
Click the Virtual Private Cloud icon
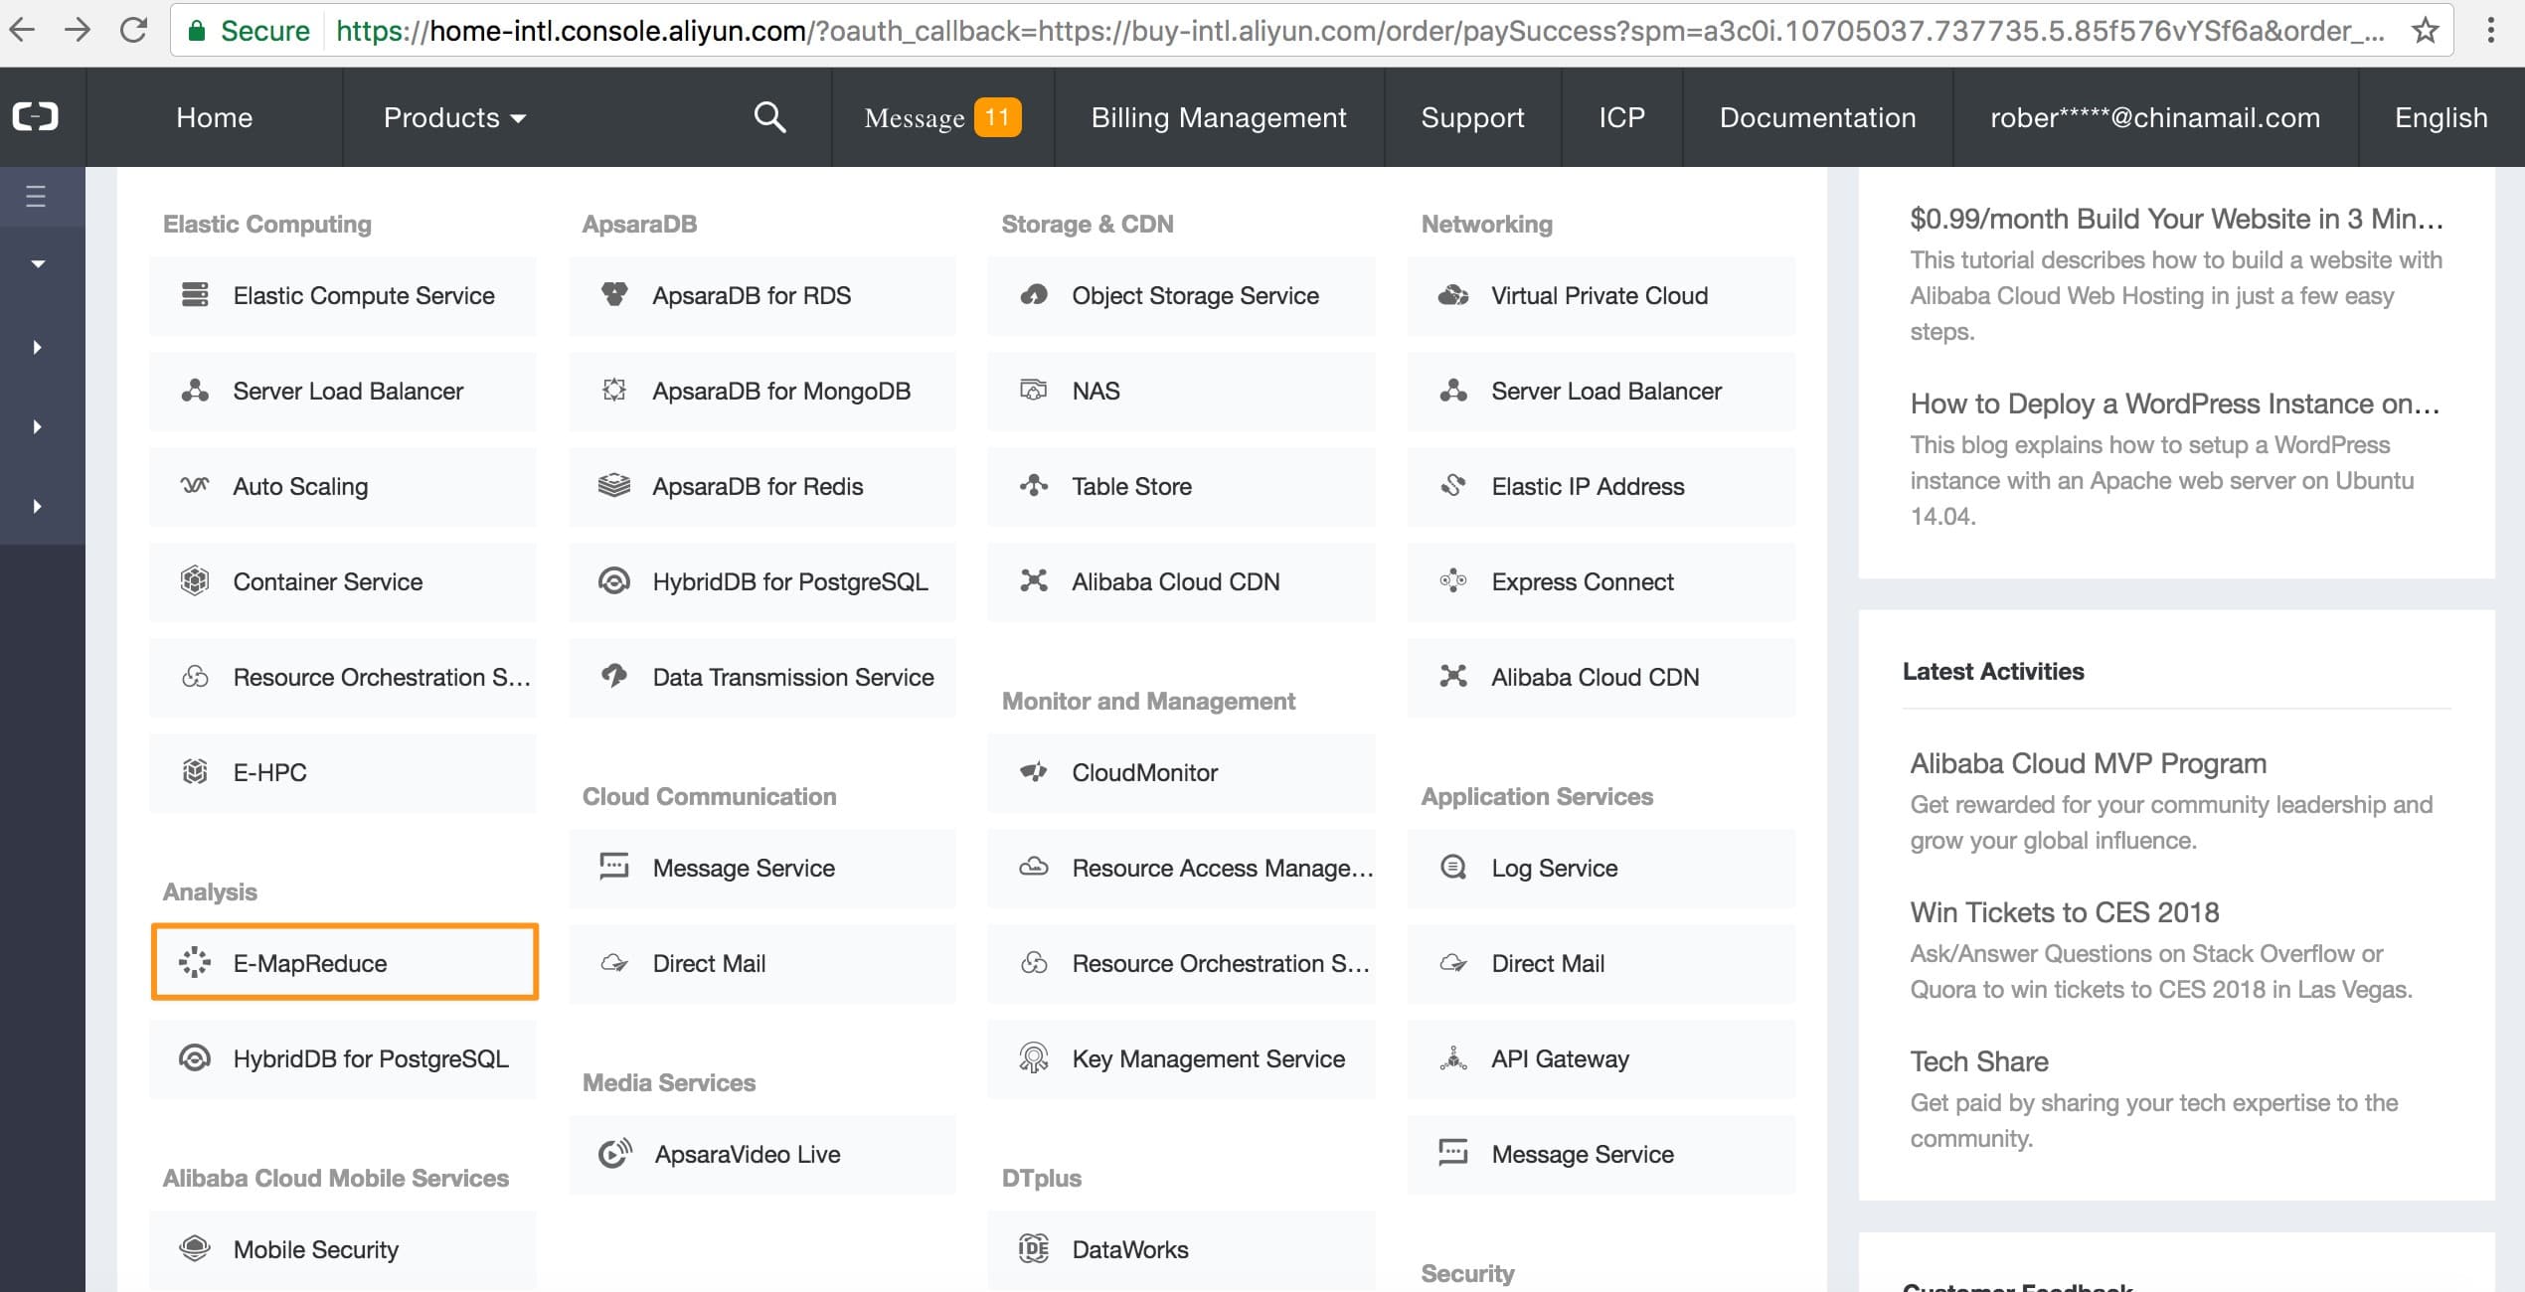coord(1453,295)
